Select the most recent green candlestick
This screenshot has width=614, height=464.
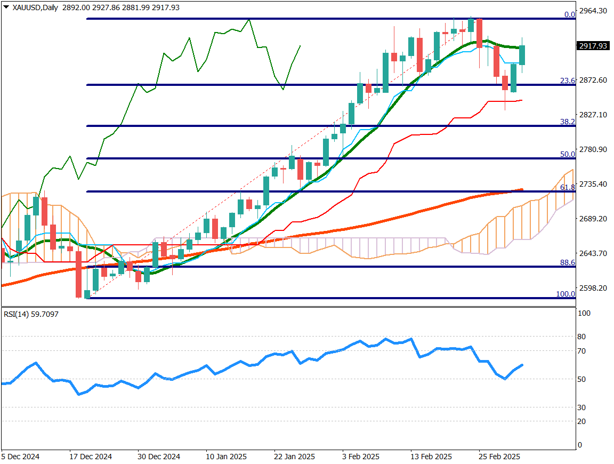tap(522, 55)
